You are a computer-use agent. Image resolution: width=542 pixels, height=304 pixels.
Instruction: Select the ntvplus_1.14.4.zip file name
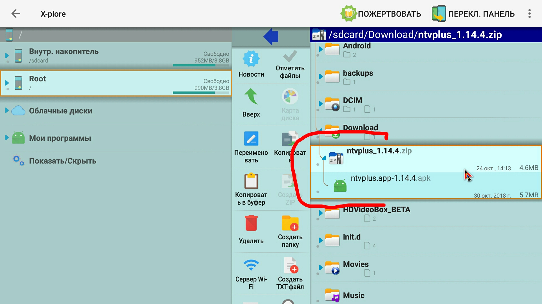click(x=379, y=151)
